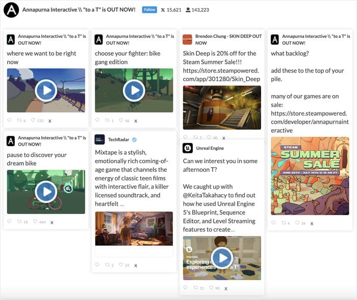
Task: Play the 'pause to discover your dream bike' video
Action: (x=46, y=192)
